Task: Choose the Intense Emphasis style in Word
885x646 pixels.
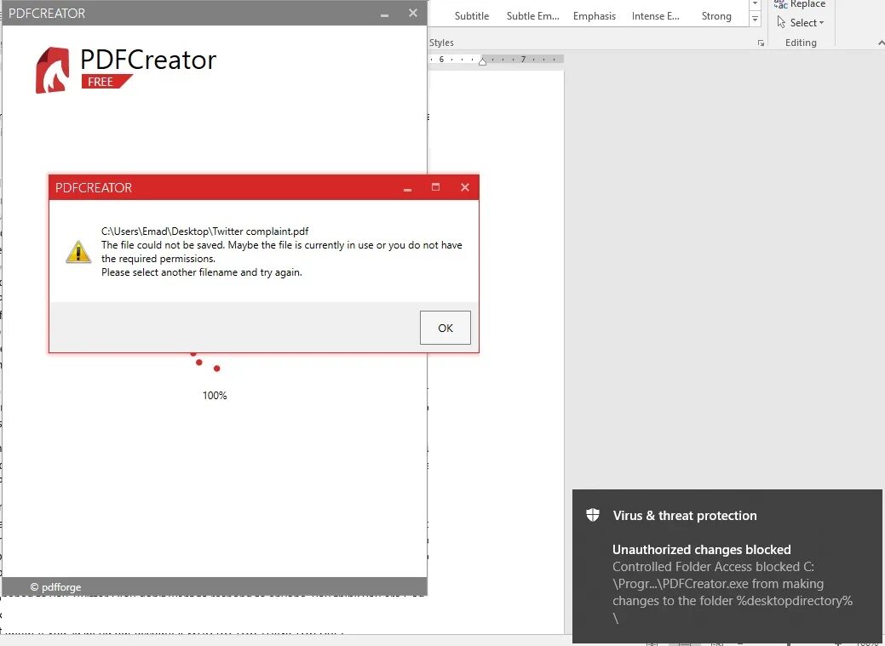Action: coord(655,16)
